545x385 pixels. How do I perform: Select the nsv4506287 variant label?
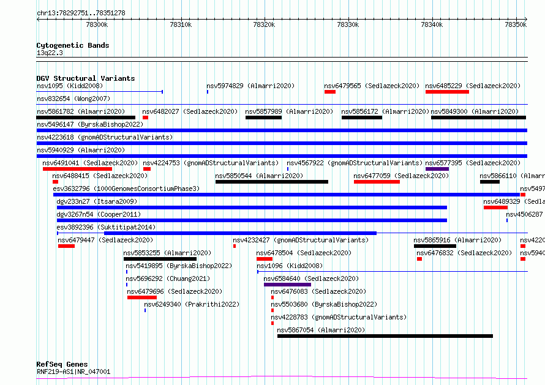pyautogui.click(x=524, y=214)
